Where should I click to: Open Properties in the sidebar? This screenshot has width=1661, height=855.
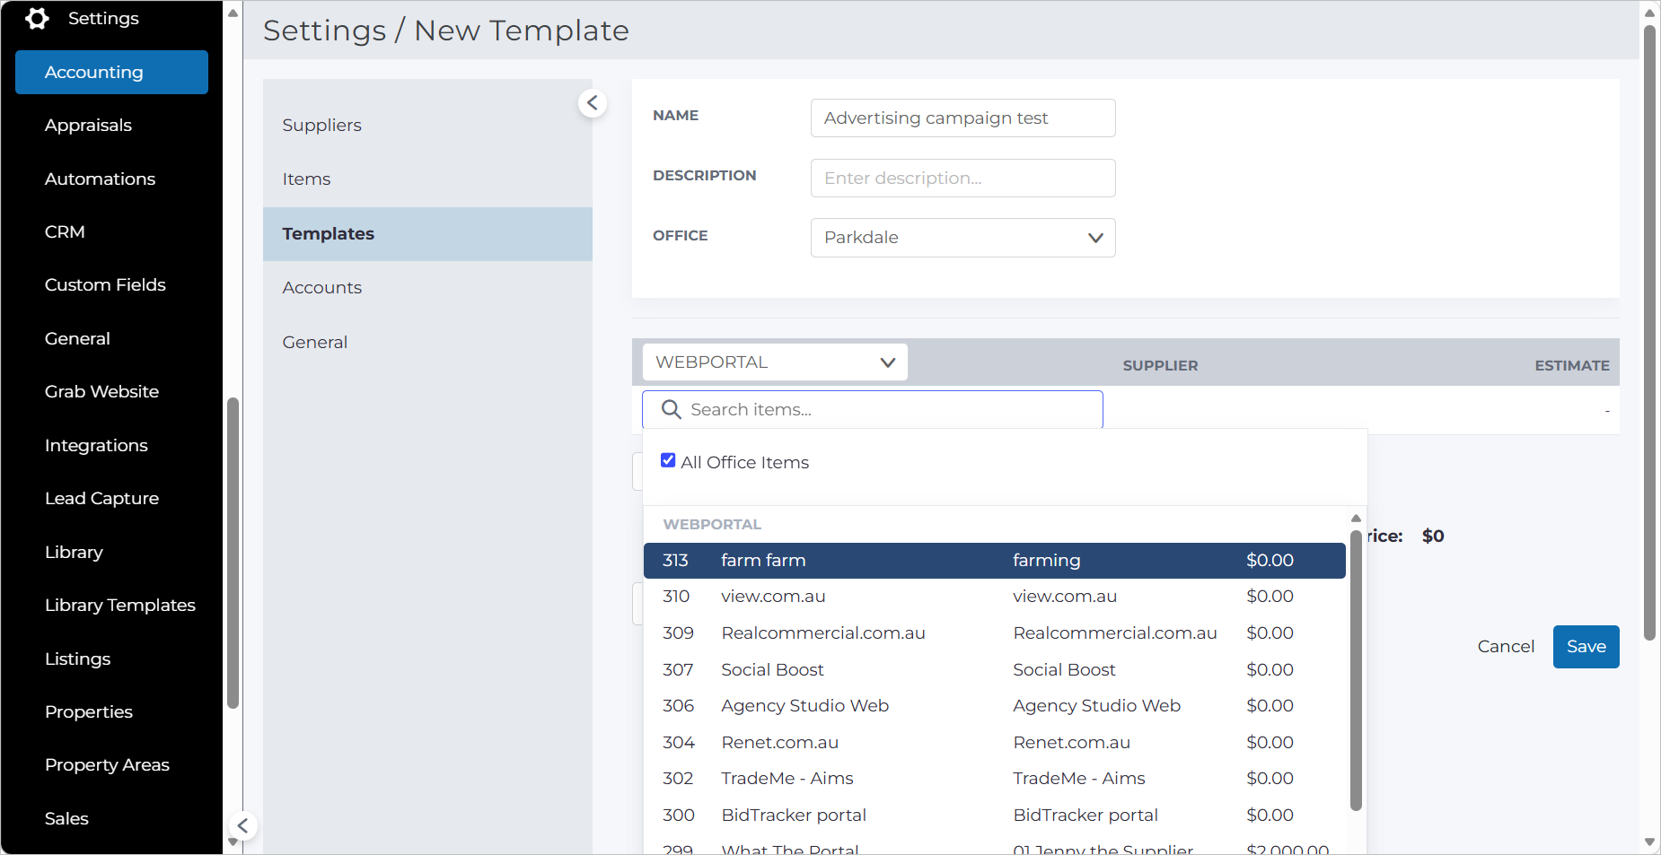(88, 711)
